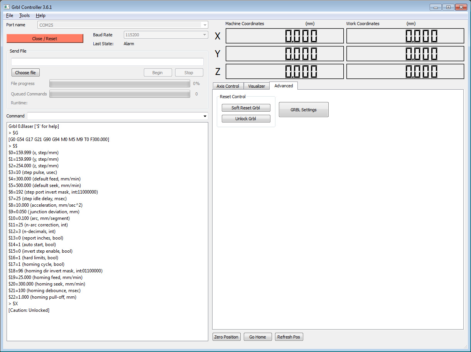Image resolution: width=471 pixels, height=352 pixels.
Task: Click the "$9=0.050 (junction deviation, mm)" line
Action: 44,212
